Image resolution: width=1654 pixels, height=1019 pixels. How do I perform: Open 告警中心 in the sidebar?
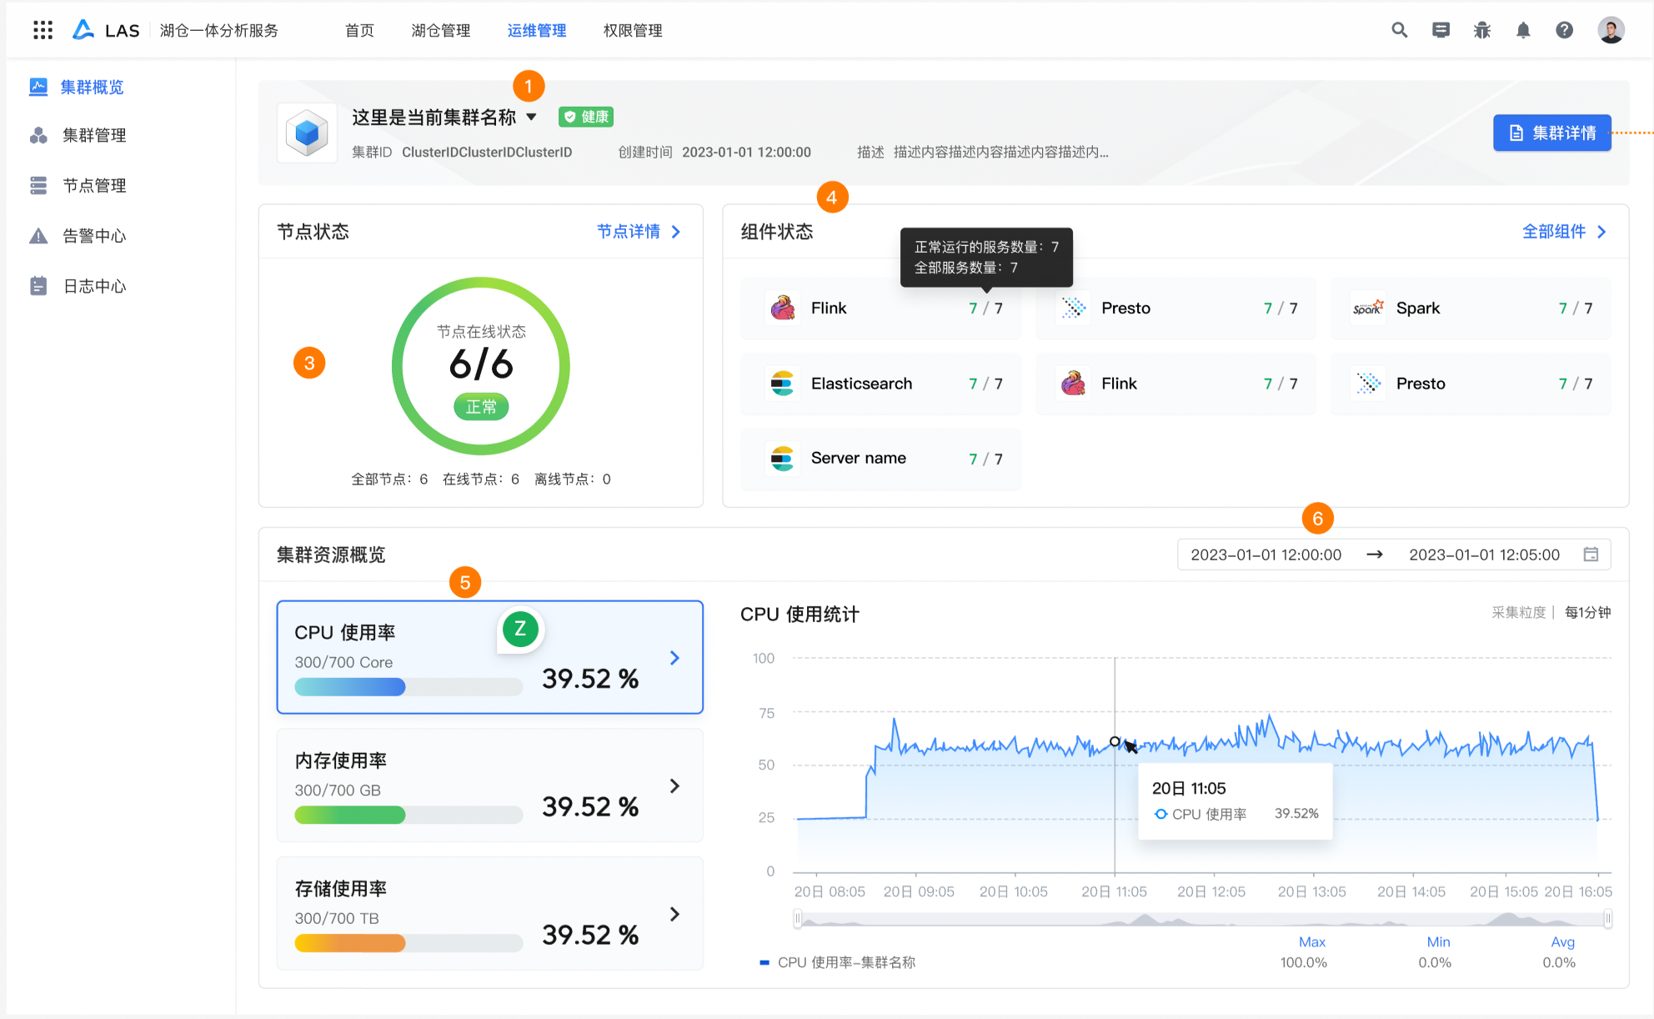point(94,236)
